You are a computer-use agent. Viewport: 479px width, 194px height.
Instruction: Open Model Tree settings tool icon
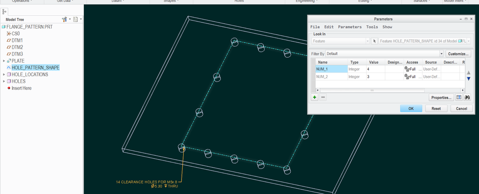[65, 20]
